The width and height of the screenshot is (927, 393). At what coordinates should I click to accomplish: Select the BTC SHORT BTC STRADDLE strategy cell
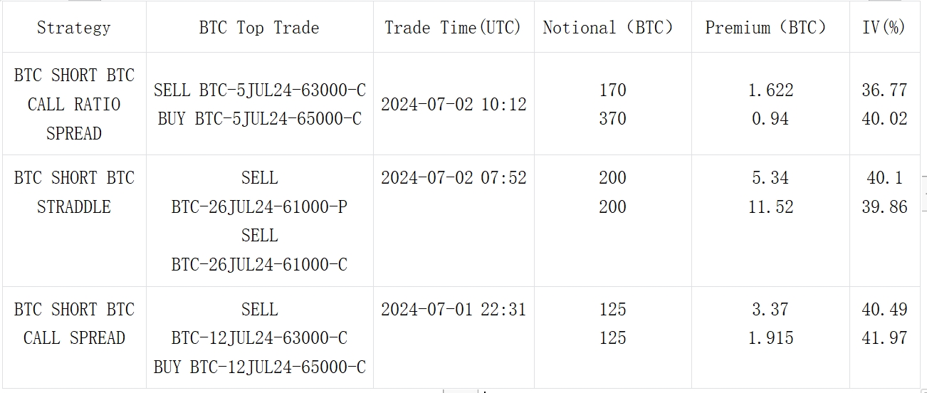pos(74,192)
